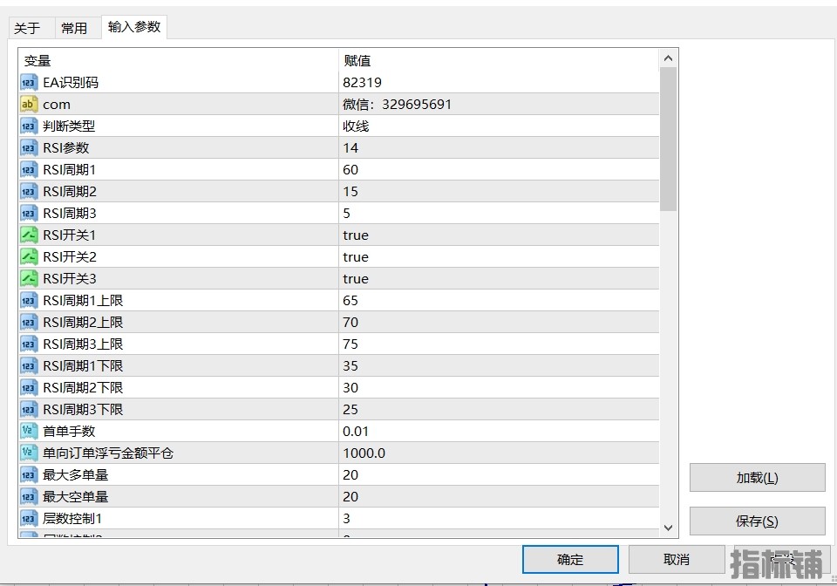Click the icon beside RSI周期3
Image resolution: width=837 pixels, height=586 pixels.
(x=29, y=214)
